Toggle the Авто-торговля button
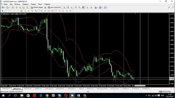This screenshot has height=98, width=175. 54,7
